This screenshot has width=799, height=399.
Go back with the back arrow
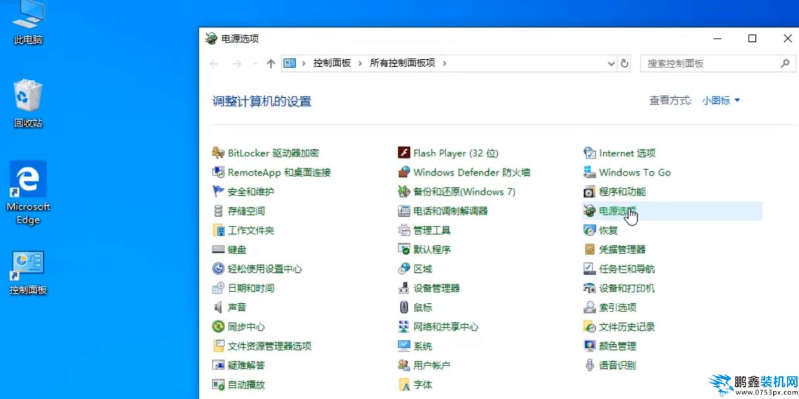[214, 64]
